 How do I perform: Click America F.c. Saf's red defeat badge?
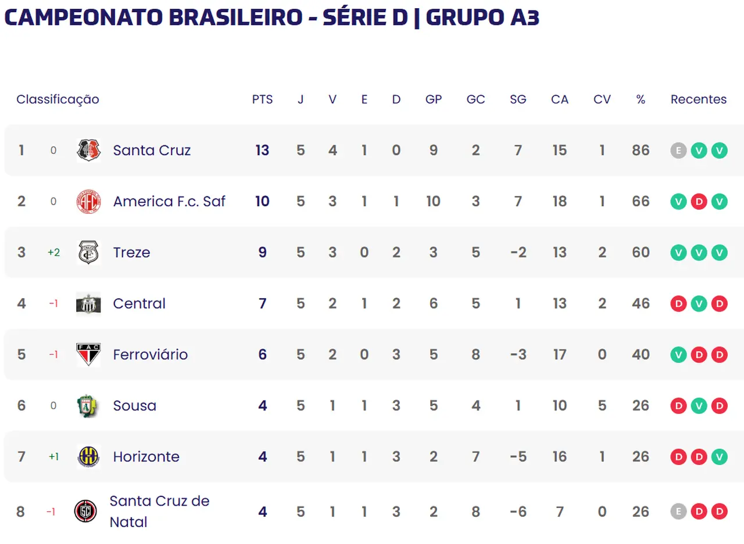(699, 202)
